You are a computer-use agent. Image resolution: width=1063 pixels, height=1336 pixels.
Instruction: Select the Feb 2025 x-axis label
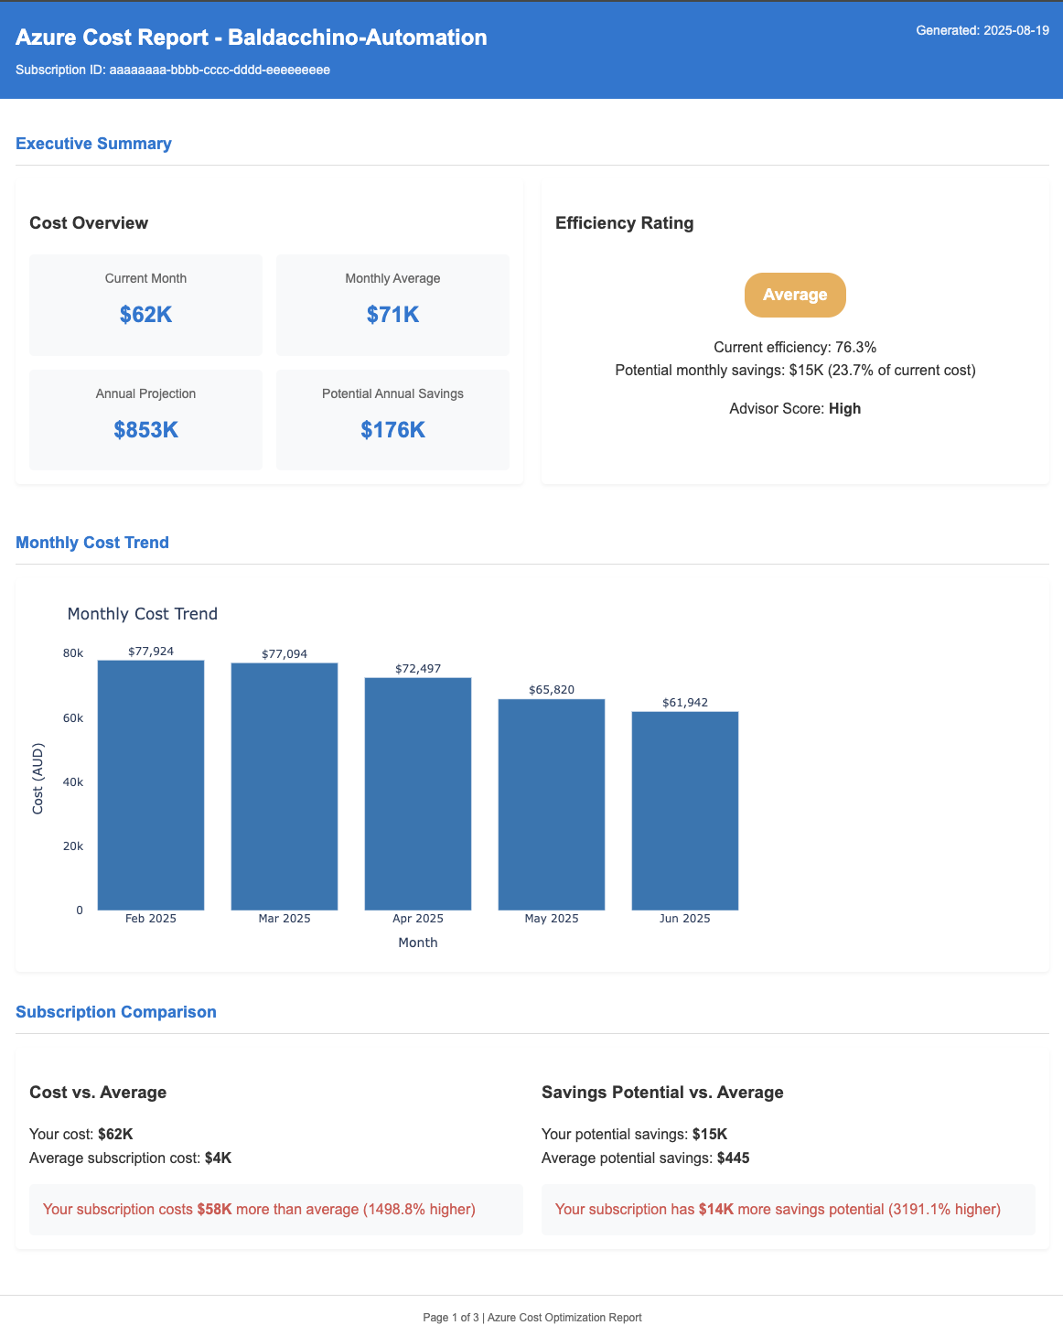coord(151,919)
